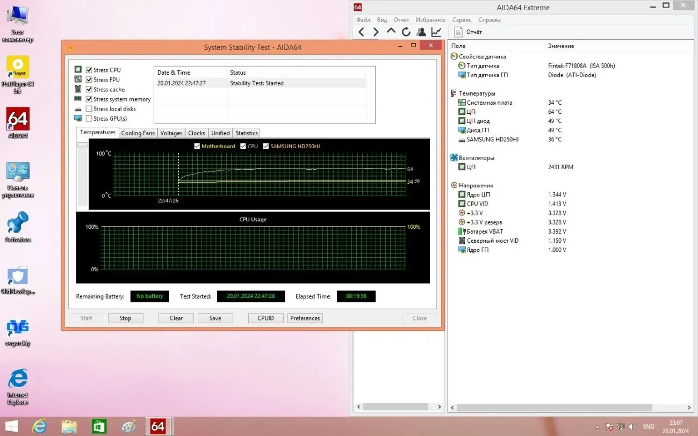
Task: Click the GPU monitor icon beside Stress GPU(s)
Action: click(77, 119)
